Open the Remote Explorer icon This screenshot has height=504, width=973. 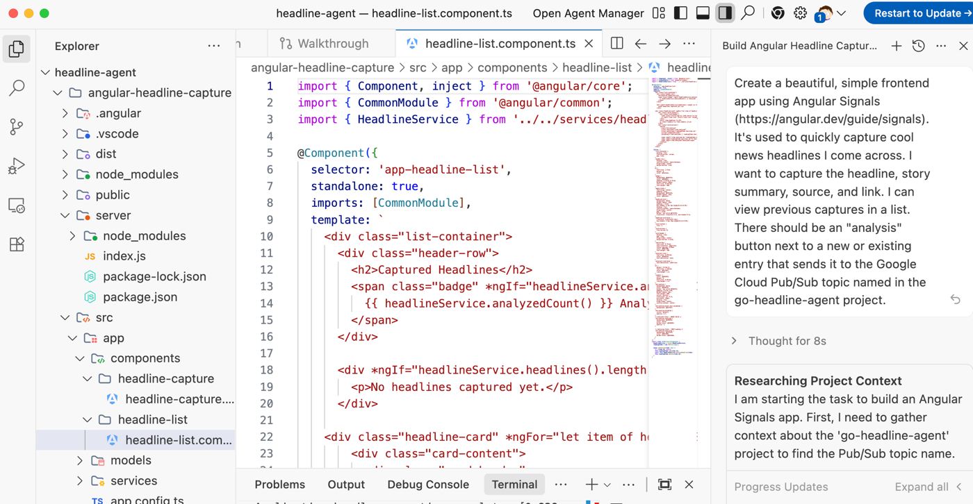[17, 205]
